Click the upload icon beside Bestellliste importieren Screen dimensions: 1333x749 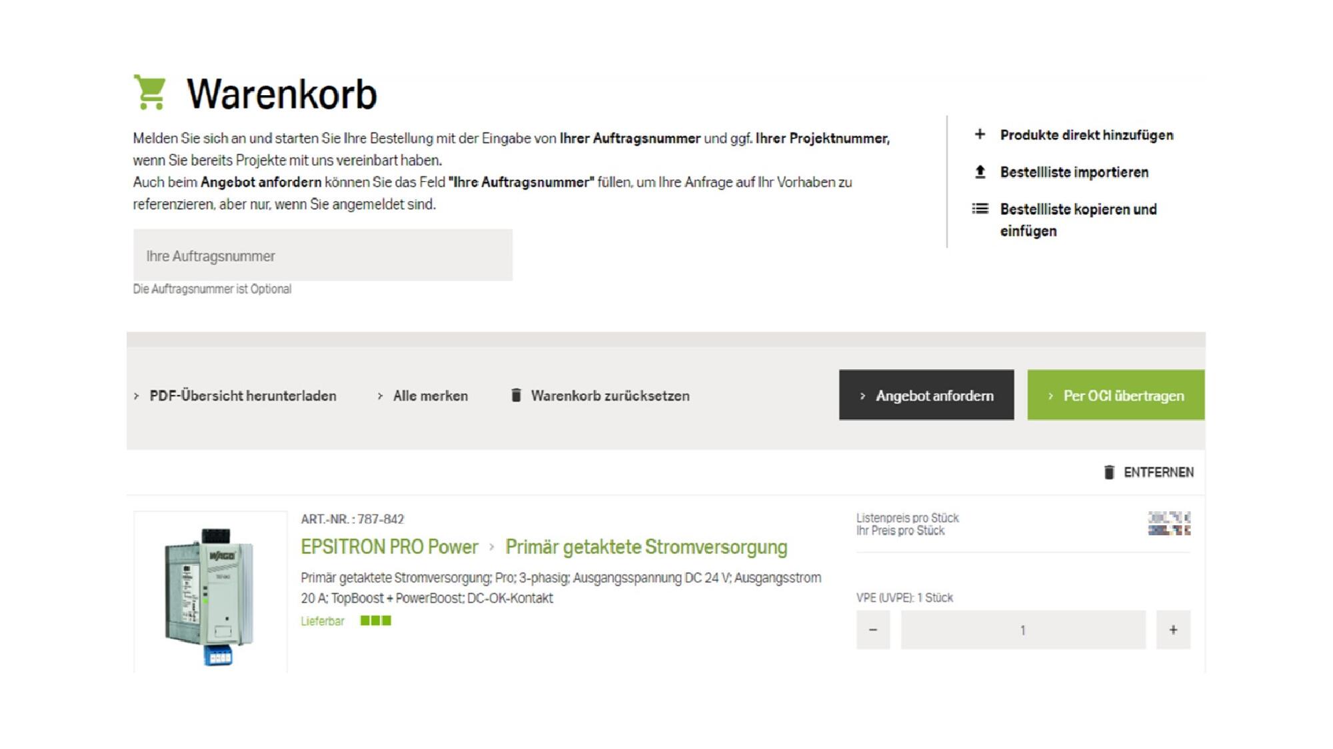(980, 172)
